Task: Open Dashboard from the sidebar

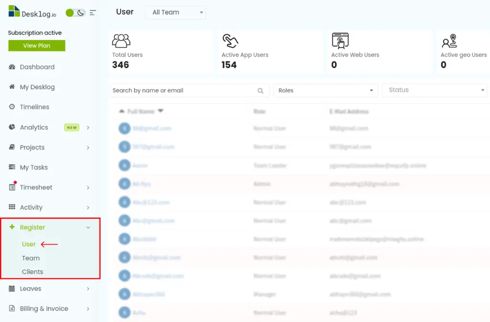Action: (37, 67)
